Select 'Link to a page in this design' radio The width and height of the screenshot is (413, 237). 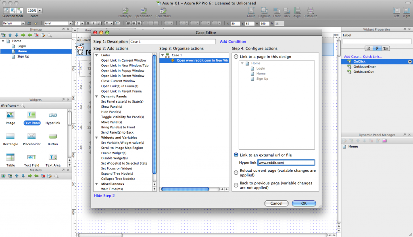point(236,56)
